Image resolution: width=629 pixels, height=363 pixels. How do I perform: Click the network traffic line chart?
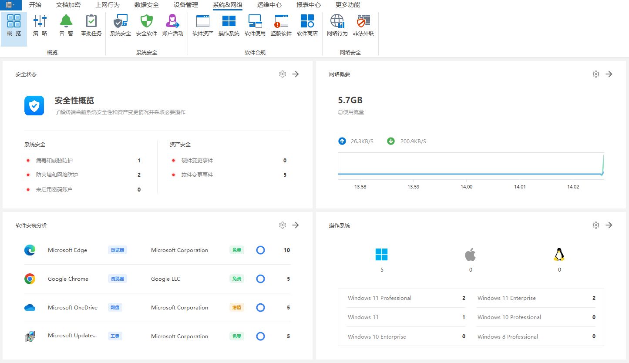pyautogui.click(x=471, y=166)
